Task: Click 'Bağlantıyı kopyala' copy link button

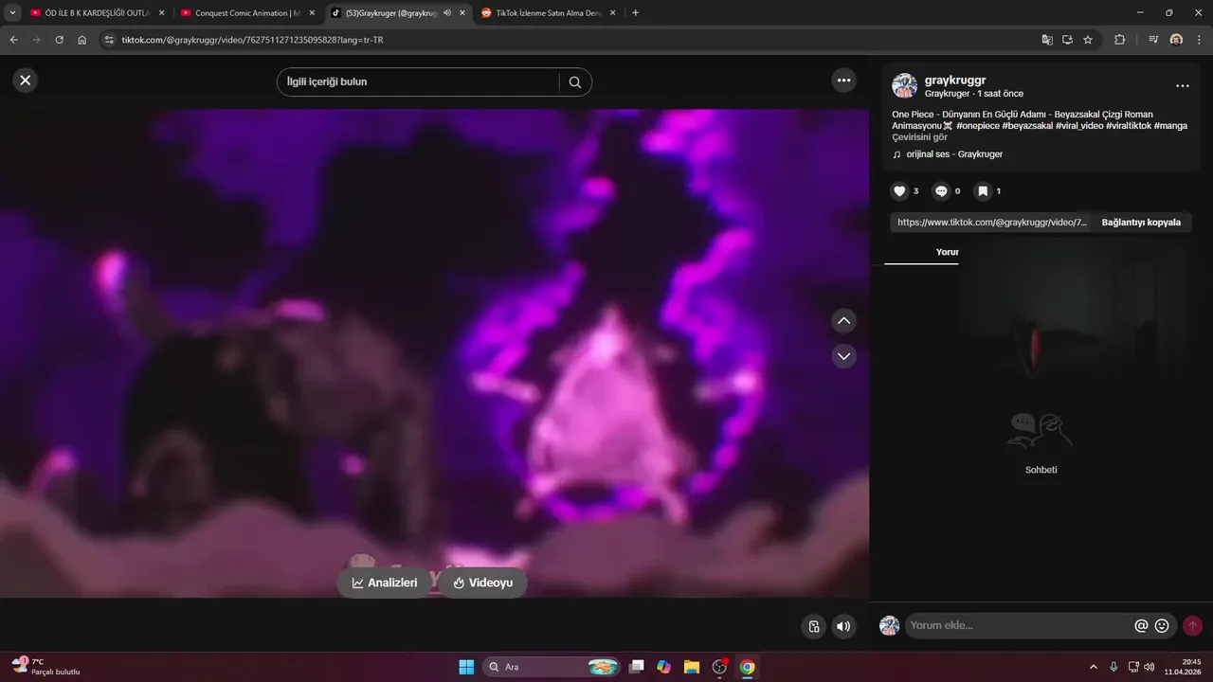Action: (1141, 223)
